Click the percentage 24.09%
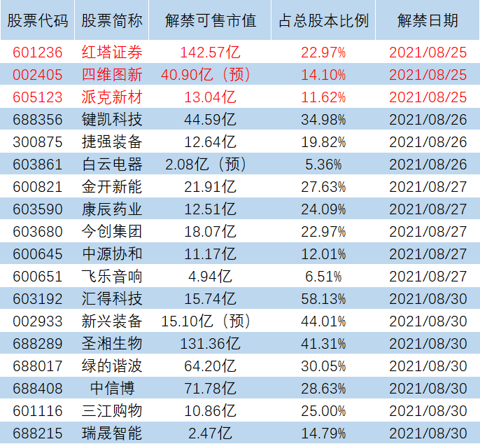This screenshot has height=444, width=480. pyautogui.click(x=323, y=209)
